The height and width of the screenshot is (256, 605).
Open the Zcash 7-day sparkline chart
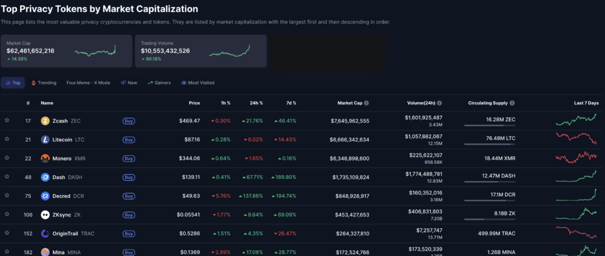pyautogui.click(x=576, y=120)
